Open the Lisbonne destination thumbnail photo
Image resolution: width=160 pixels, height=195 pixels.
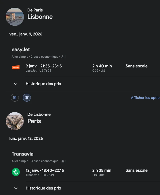[x=15, y=17]
